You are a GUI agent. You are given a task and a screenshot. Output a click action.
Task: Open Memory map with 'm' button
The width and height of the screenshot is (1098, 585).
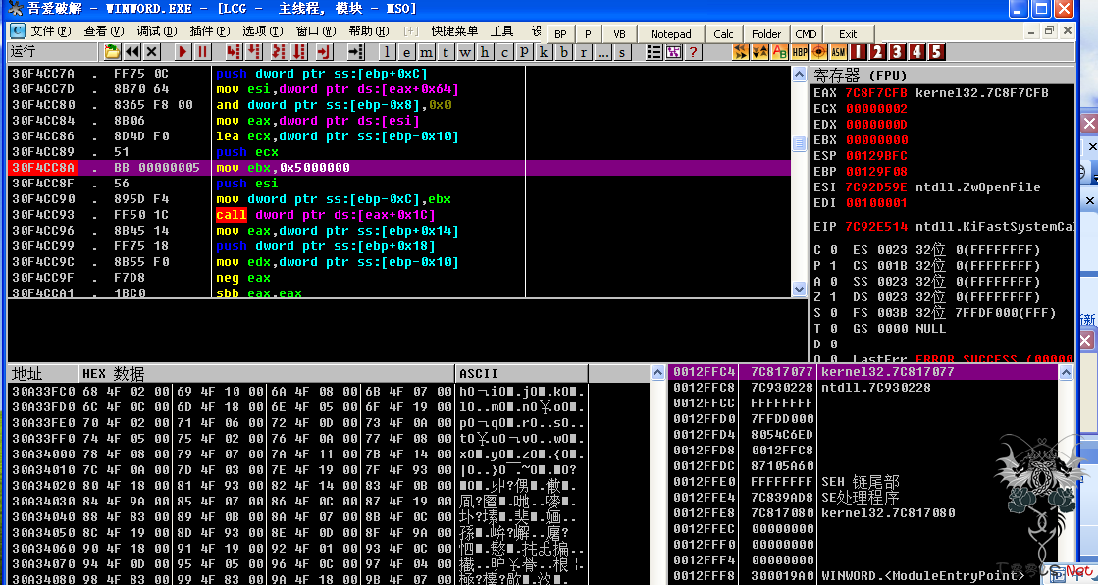[427, 52]
